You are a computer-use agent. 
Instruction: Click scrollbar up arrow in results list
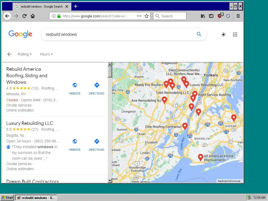(x=110, y=64)
